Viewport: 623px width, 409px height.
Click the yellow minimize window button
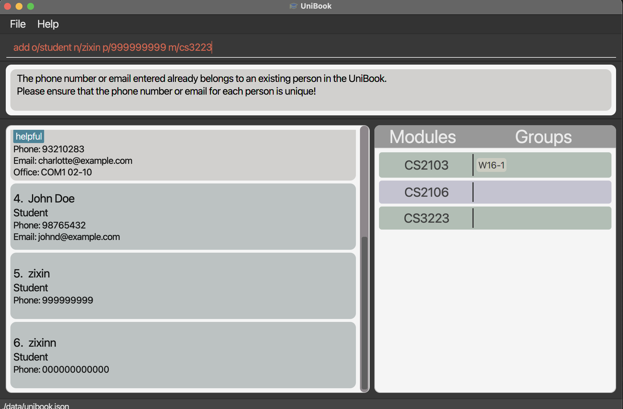[19, 6]
